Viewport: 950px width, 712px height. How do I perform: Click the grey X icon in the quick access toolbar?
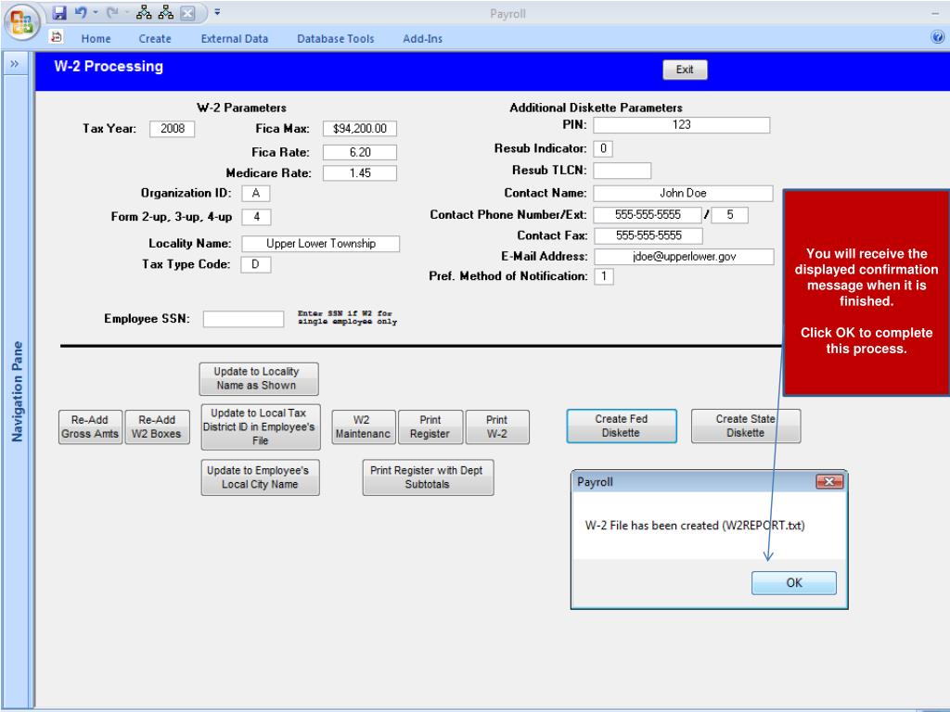pos(187,13)
